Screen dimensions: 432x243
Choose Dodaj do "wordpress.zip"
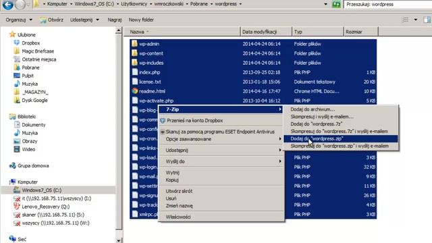341,139
